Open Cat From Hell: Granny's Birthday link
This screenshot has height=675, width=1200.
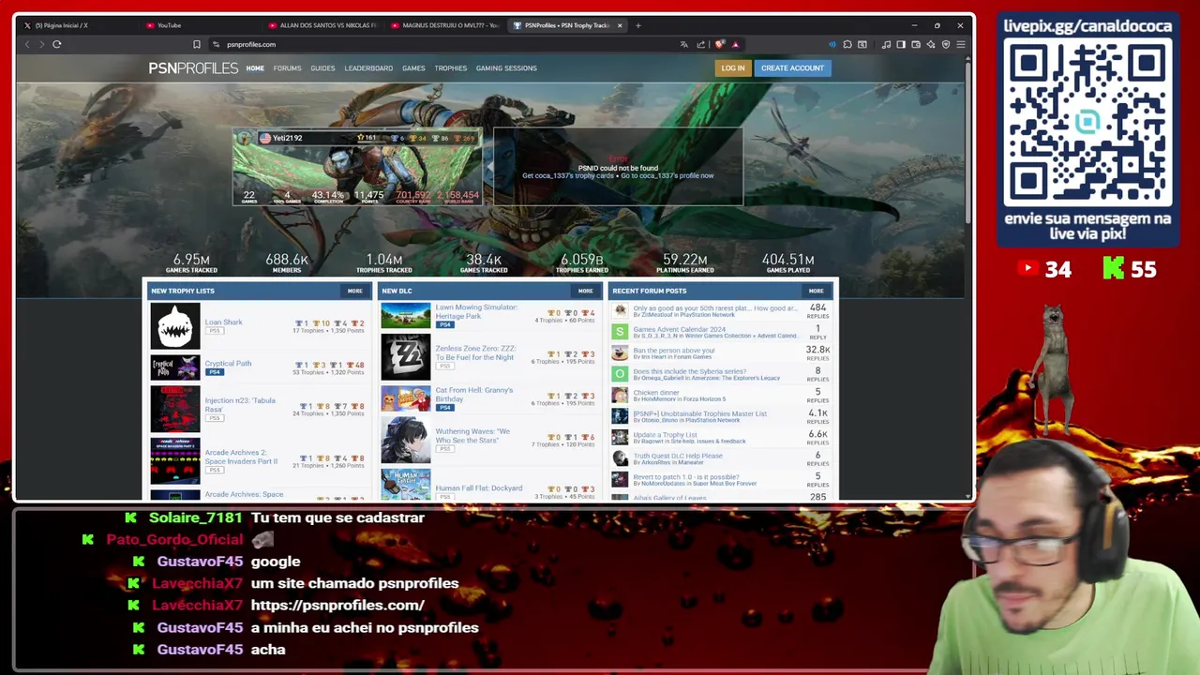(x=474, y=394)
